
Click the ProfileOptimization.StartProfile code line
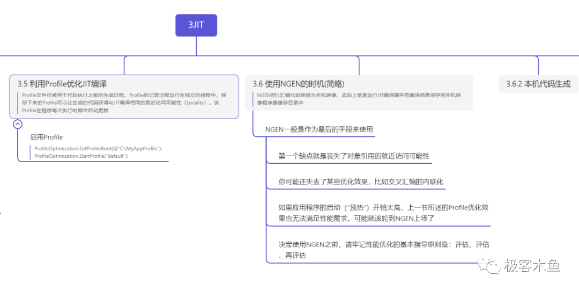coord(81,156)
